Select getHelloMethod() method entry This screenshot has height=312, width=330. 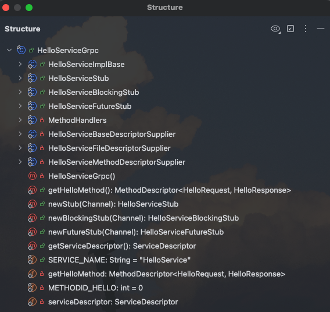coord(170,190)
